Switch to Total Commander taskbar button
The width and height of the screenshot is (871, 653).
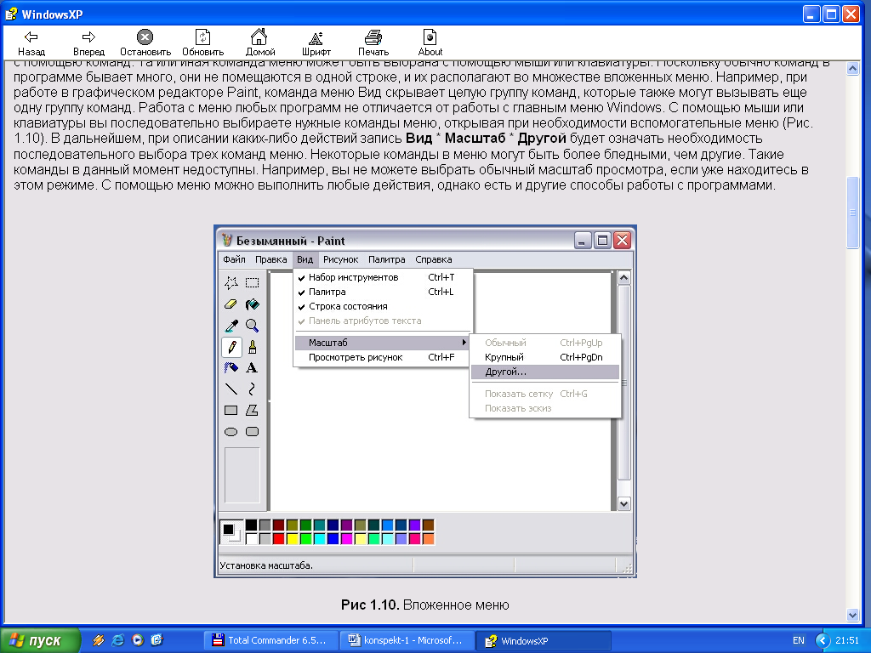click(271, 640)
